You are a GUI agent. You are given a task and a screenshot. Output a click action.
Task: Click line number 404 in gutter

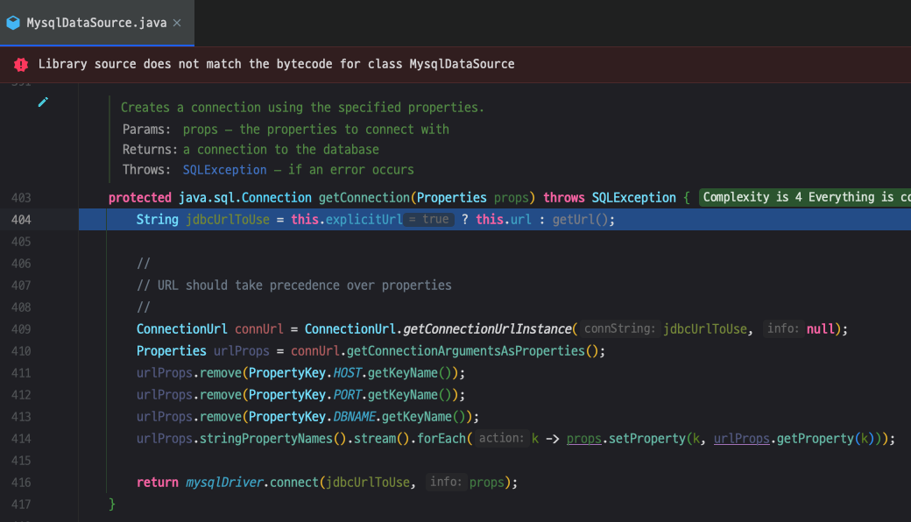point(21,220)
